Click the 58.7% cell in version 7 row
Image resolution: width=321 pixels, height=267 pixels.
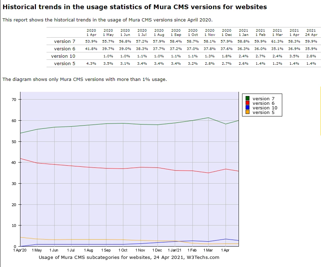193,41
